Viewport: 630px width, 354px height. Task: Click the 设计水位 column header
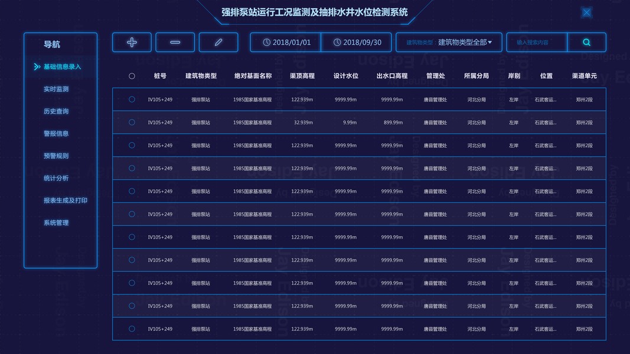tap(346, 76)
